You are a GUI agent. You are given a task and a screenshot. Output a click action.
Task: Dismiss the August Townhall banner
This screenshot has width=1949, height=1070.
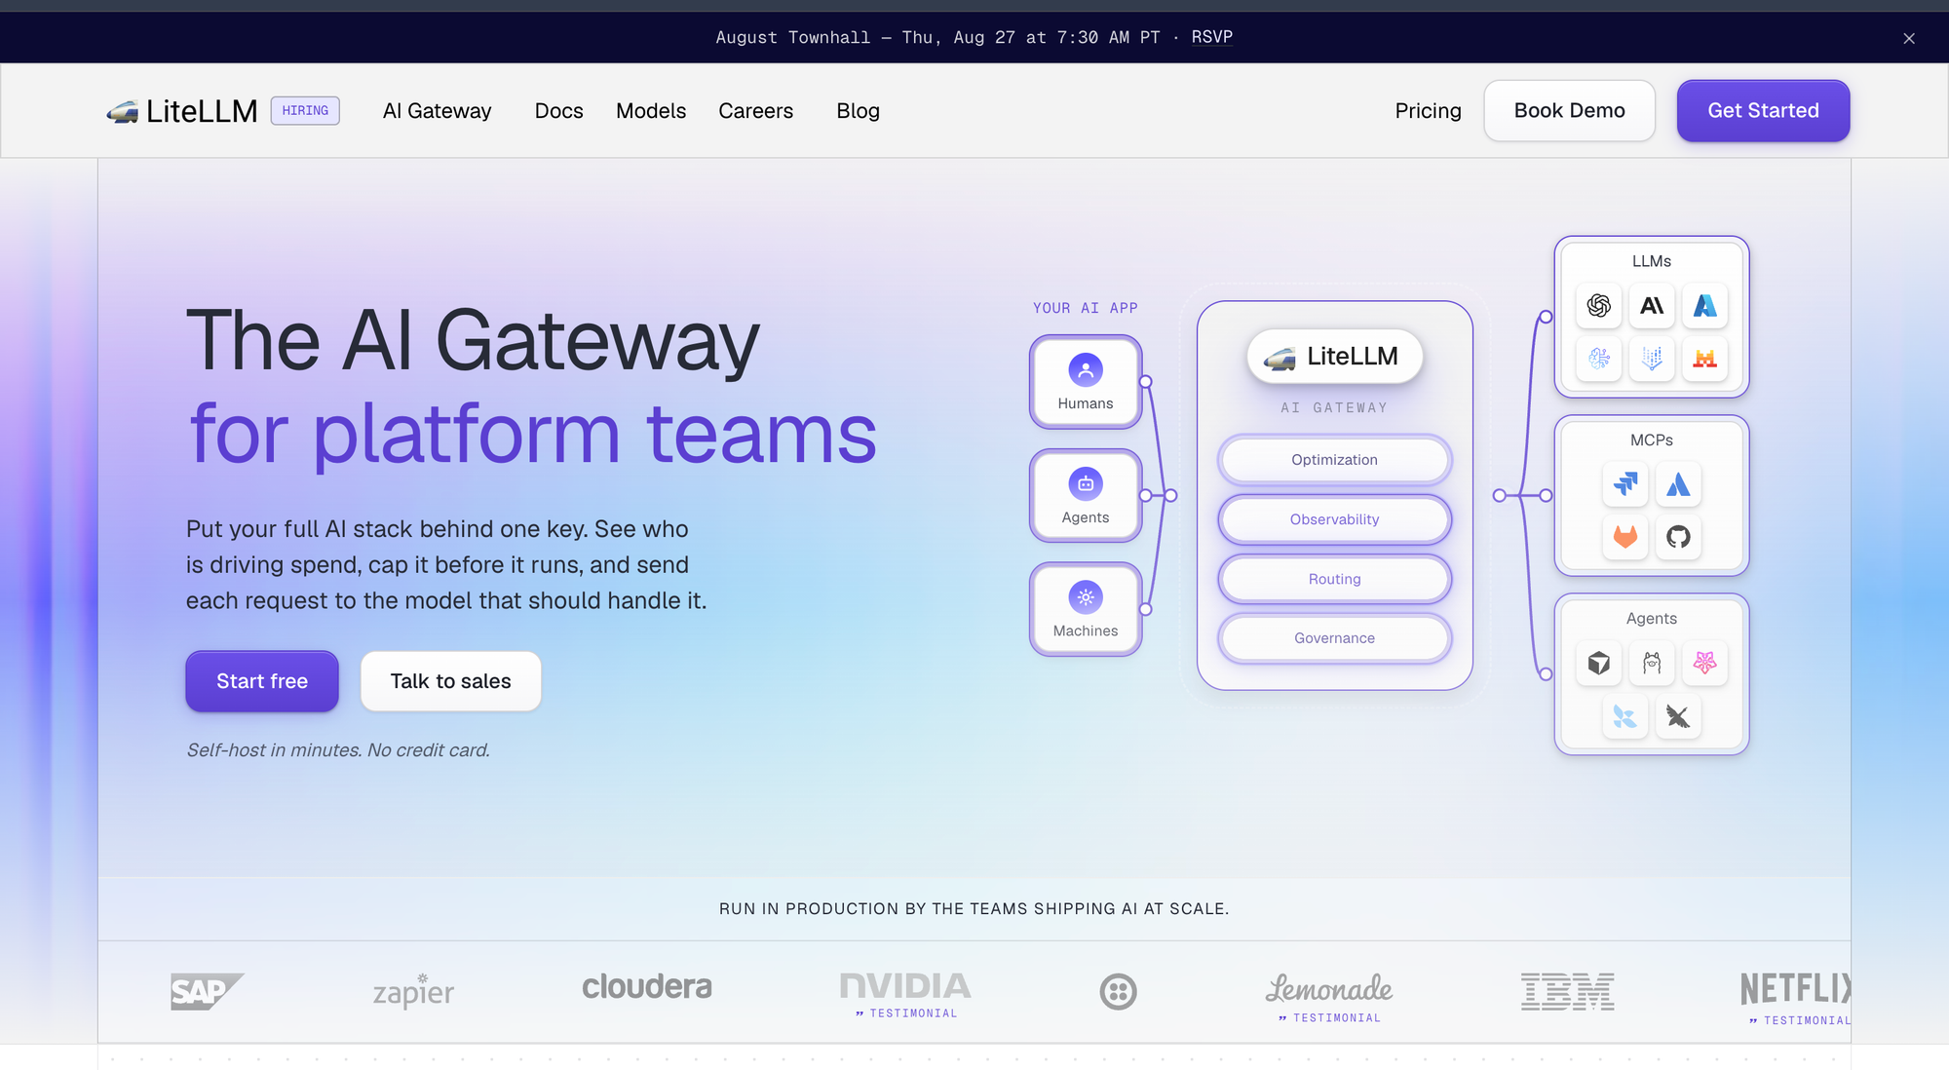click(x=1909, y=38)
